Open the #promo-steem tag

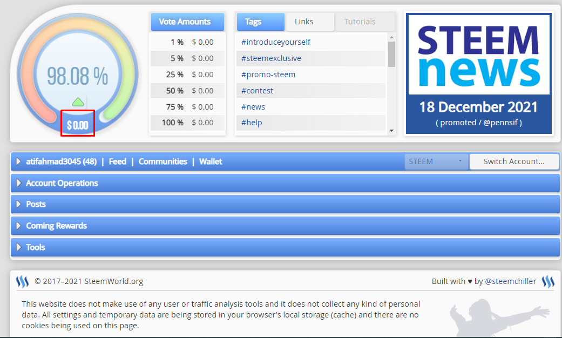pos(268,75)
